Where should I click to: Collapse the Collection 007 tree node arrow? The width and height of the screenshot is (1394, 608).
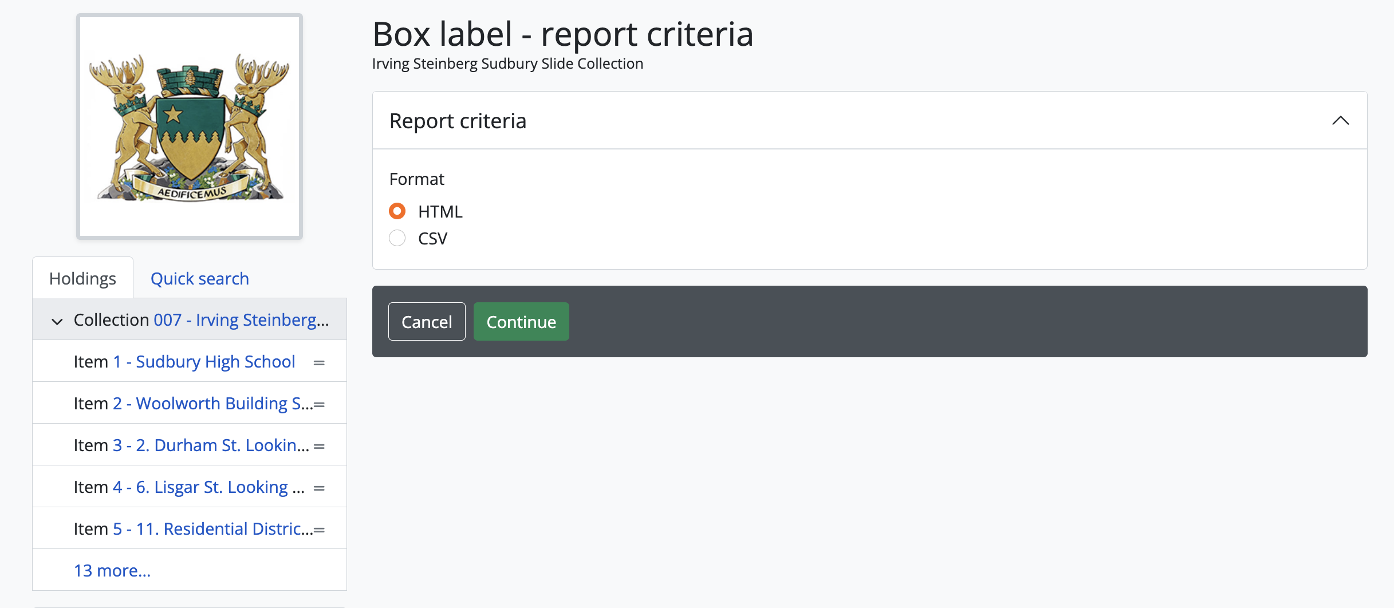[57, 321]
